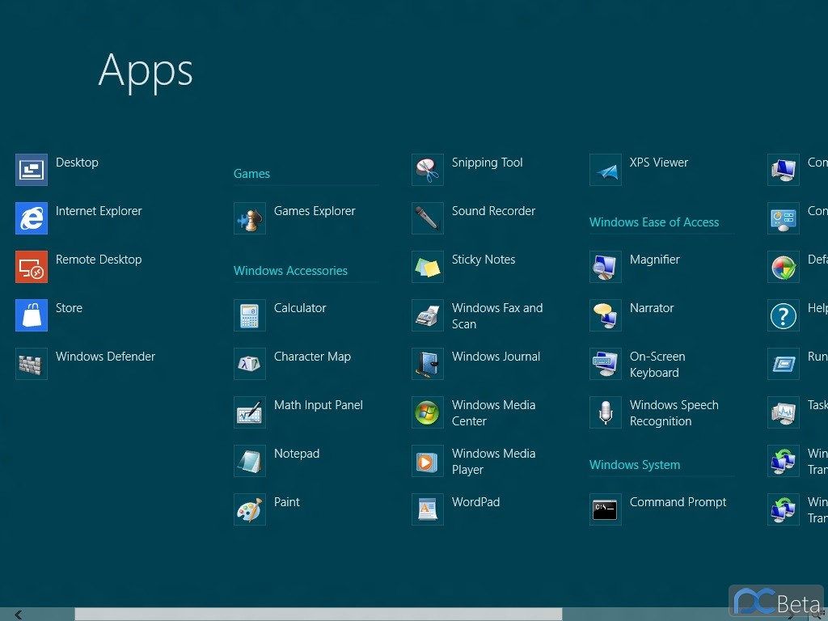Open the Command Prompt icon

[x=606, y=509]
